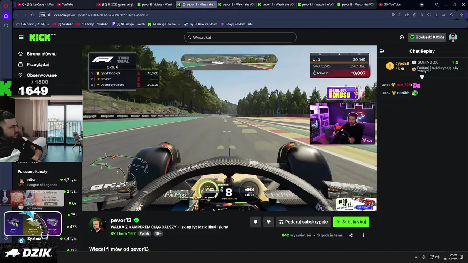Open the ad blocker shield icon
This screenshot has height=263, width=468.
(x=415, y=15)
